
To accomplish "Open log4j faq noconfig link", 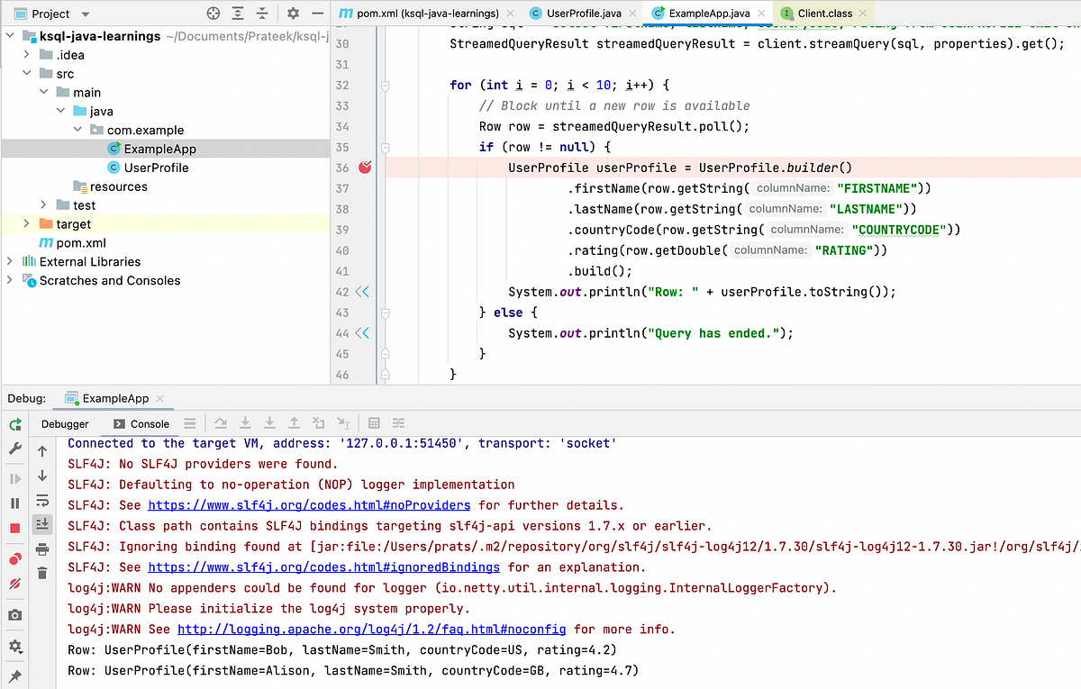I will [372, 630].
